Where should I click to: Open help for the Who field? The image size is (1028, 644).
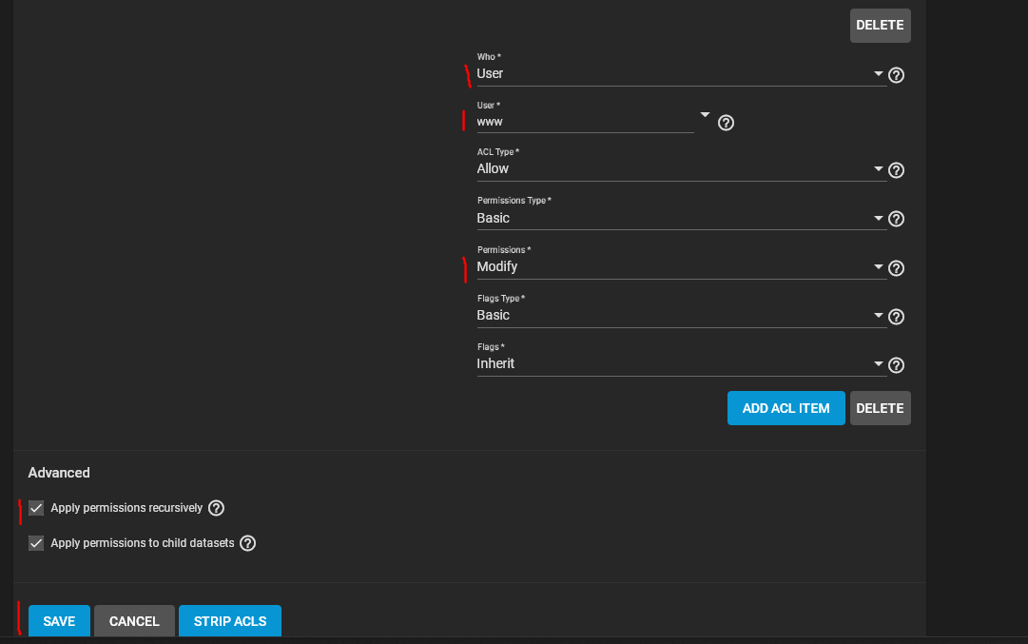click(x=895, y=75)
